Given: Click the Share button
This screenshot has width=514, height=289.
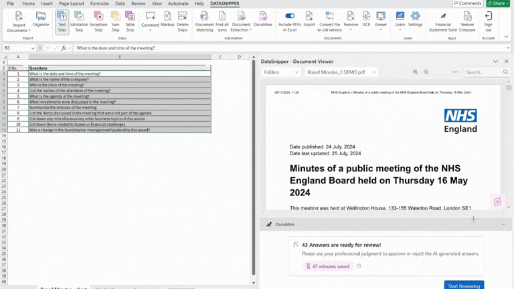Looking at the screenshot, I should tap(498, 3).
